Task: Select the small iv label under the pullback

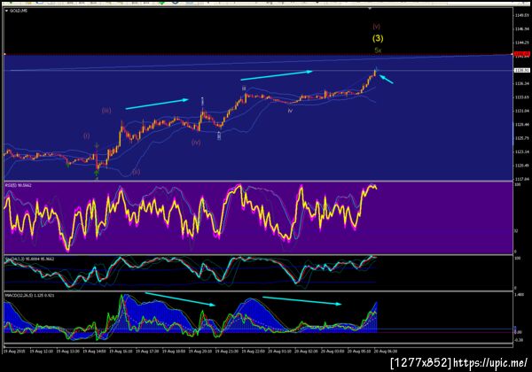Action: click(290, 111)
